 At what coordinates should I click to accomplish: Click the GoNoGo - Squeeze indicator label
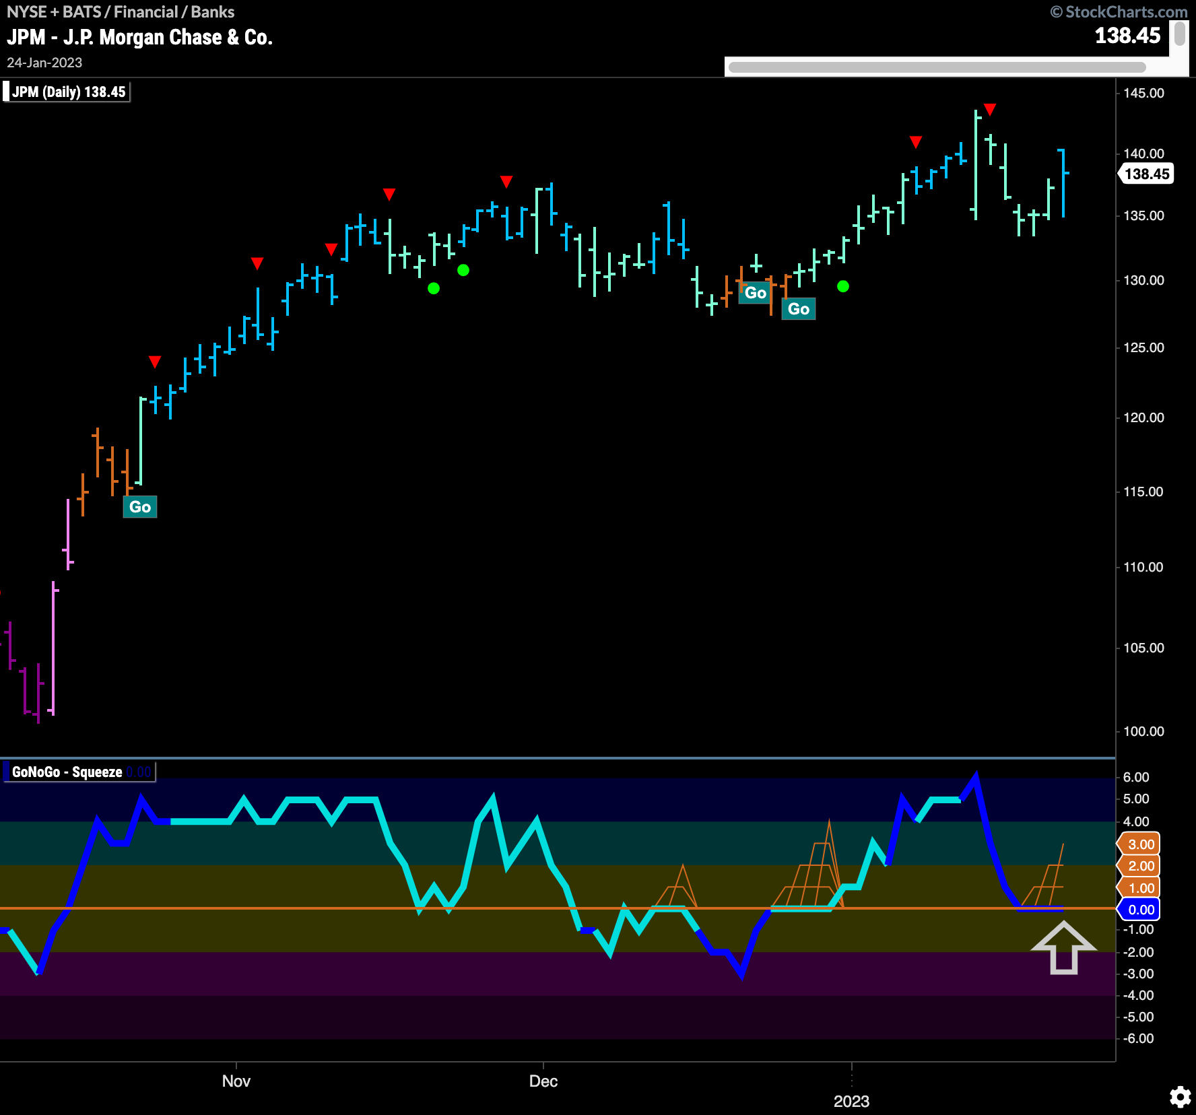pos(78,772)
